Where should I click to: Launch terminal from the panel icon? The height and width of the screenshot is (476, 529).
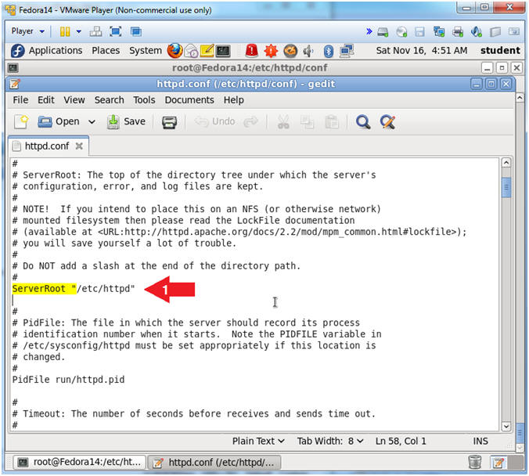click(x=223, y=51)
